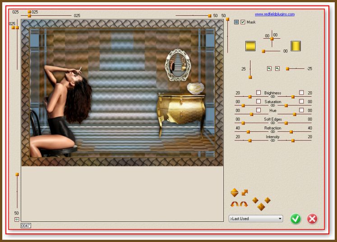Click the top-left horizontal 025 slider handle
Screen dimensions: 337x242
click(x=29, y=16)
